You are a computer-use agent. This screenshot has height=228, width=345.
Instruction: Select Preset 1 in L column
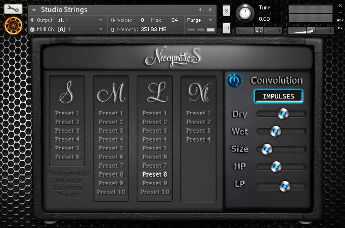(x=155, y=113)
